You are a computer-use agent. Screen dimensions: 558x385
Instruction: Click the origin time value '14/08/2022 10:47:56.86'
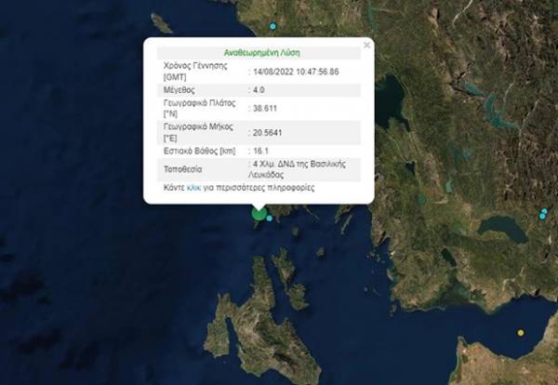[296, 72]
